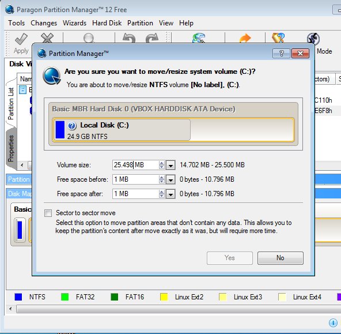Viewport: 341px width, 334px height.
Task: Click the Yes button
Action: click(230, 258)
